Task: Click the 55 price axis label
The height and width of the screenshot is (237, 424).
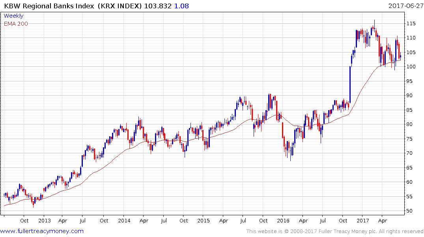Action: [409, 197]
